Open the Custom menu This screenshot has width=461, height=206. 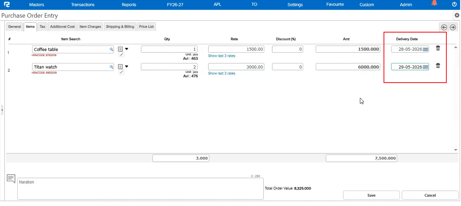[367, 5]
